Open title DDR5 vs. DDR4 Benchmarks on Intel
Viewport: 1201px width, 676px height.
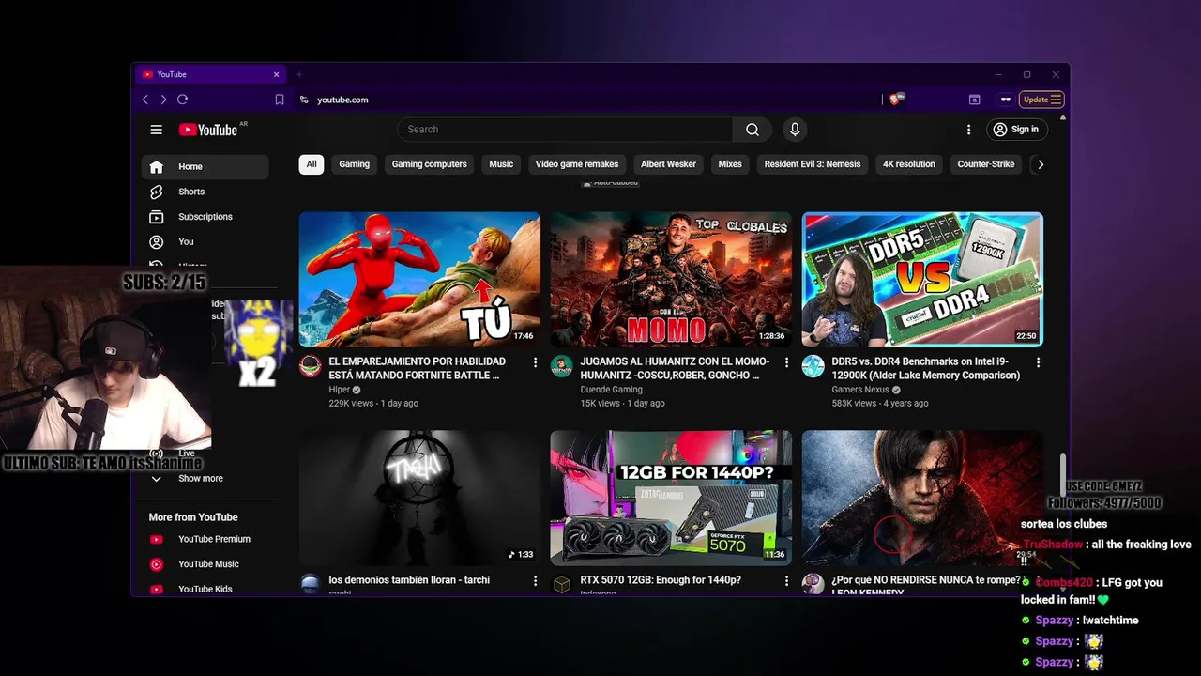pyautogui.click(x=926, y=368)
